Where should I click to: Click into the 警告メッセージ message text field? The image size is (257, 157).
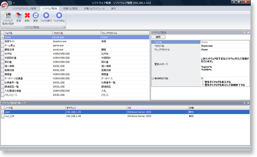(225, 64)
